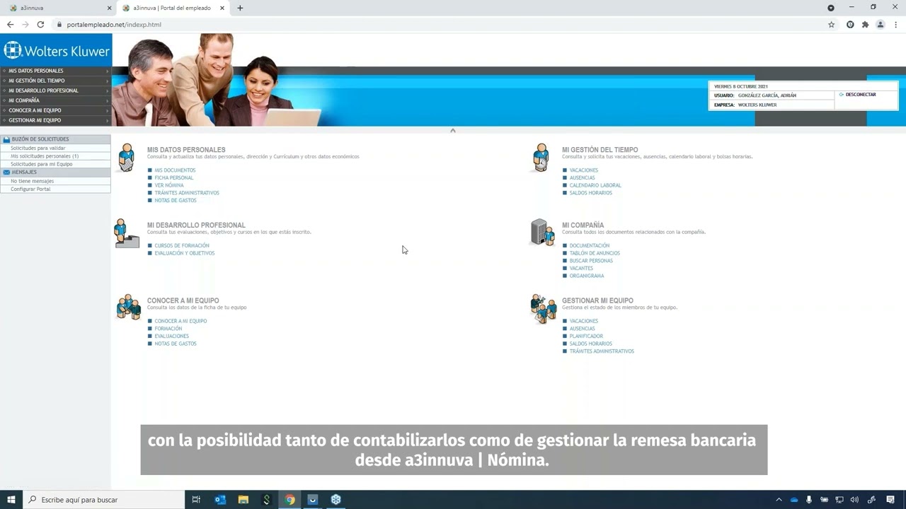This screenshot has height=509, width=906.
Task: Switch to the first a3innuva tab
Action: point(57,8)
